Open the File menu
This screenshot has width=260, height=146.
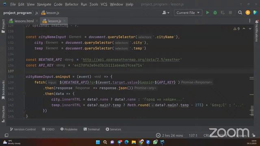click(13, 4)
